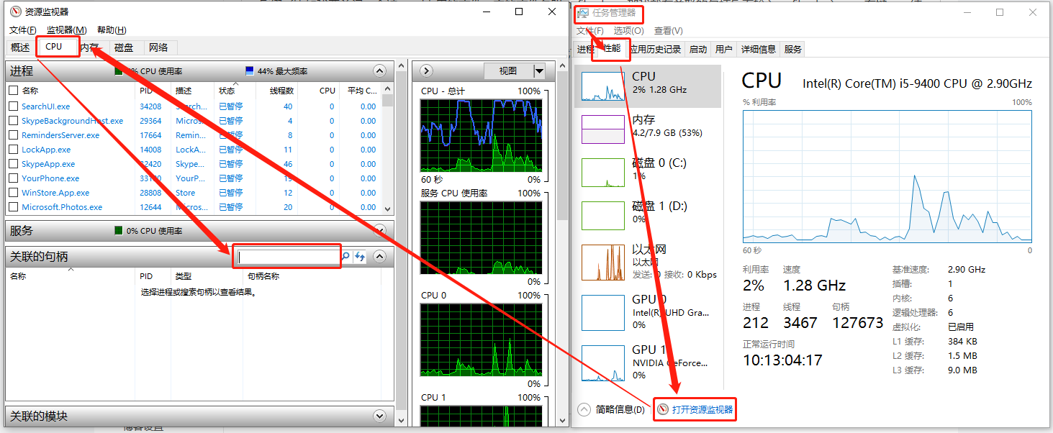
Task: Select GPU 1 NVIDIA GeForce thumbnail
Action: (x=602, y=363)
